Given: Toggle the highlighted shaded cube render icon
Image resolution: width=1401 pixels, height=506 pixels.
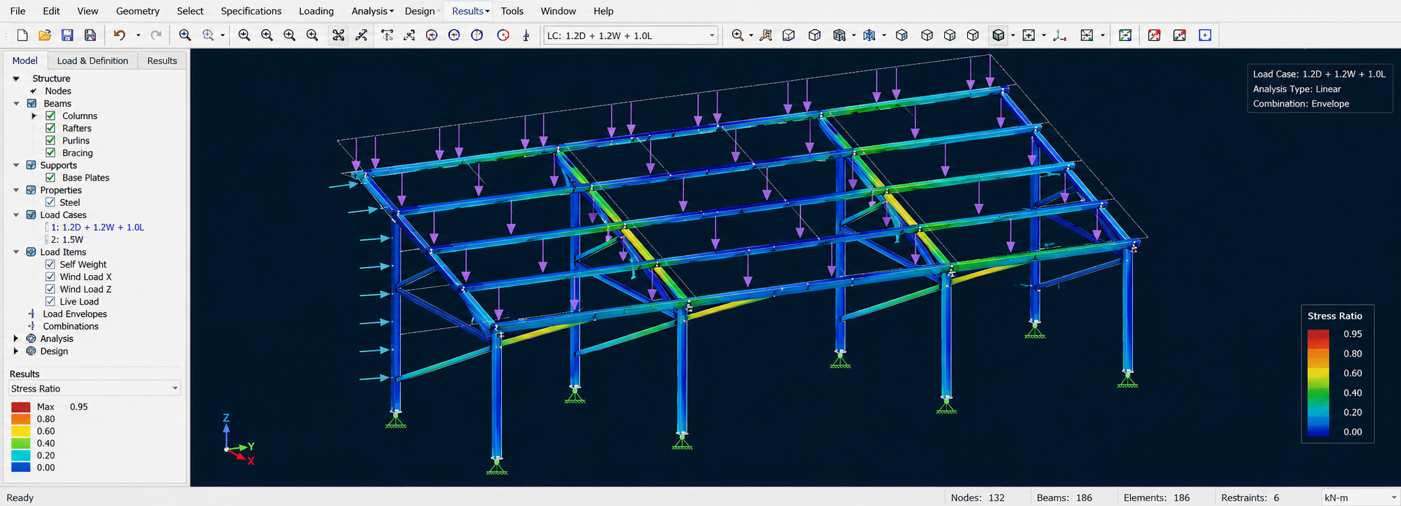Looking at the screenshot, I should pyautogui.click(x=999, y=36).
